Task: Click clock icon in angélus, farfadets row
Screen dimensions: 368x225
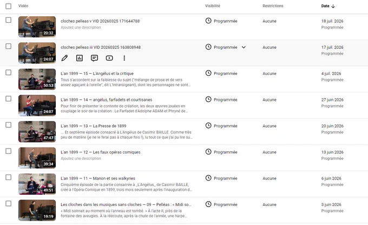Action: [208, 99]
